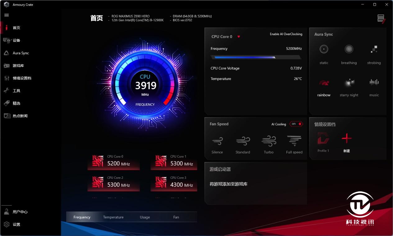Click the CPU Core 0 5200 MHz tile
This screenshot has height=236, width=393.
pos(114,162)
